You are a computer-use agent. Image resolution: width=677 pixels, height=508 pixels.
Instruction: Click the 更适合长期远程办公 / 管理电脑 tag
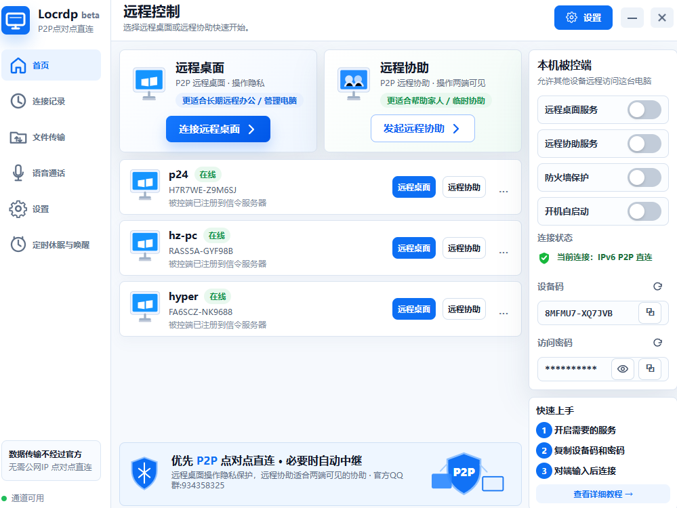tap(239, 100)
